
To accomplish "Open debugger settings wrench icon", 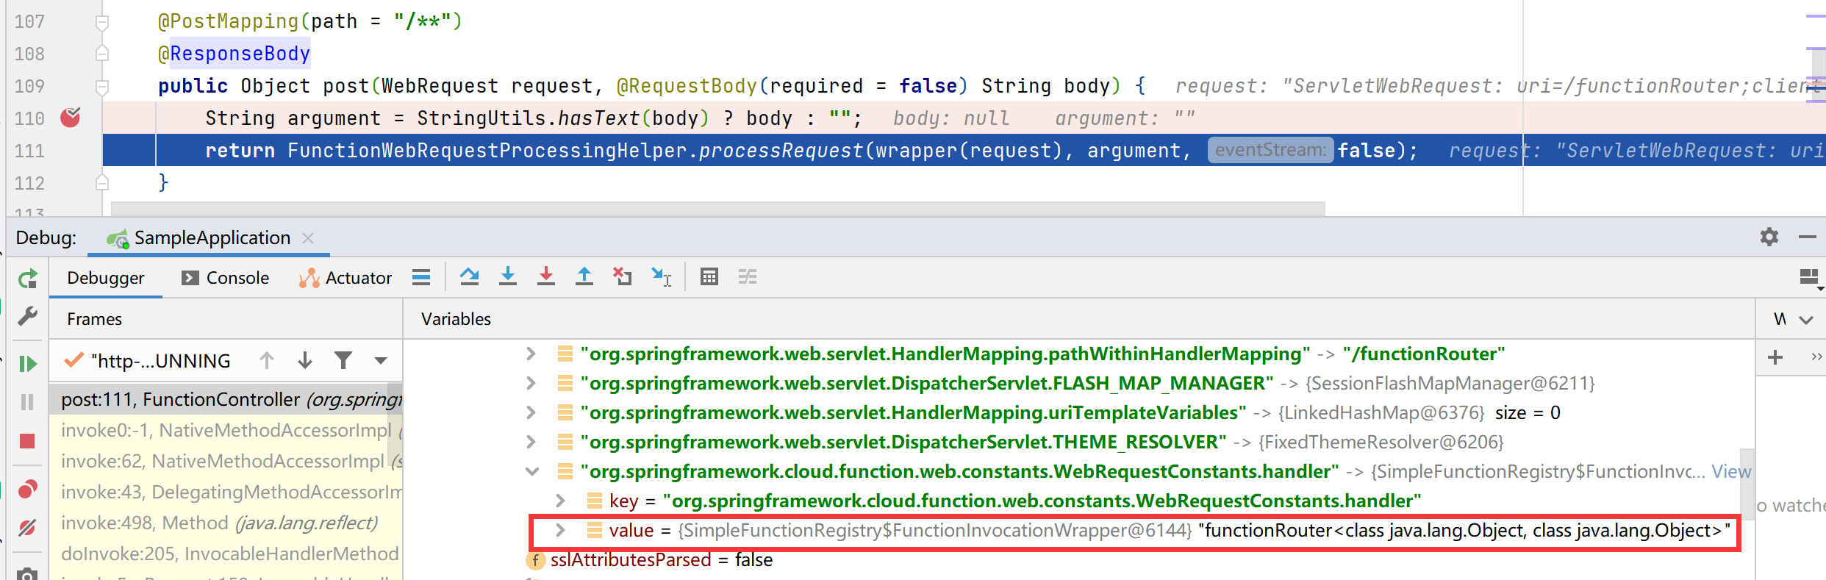I will (x=27, y=317).
